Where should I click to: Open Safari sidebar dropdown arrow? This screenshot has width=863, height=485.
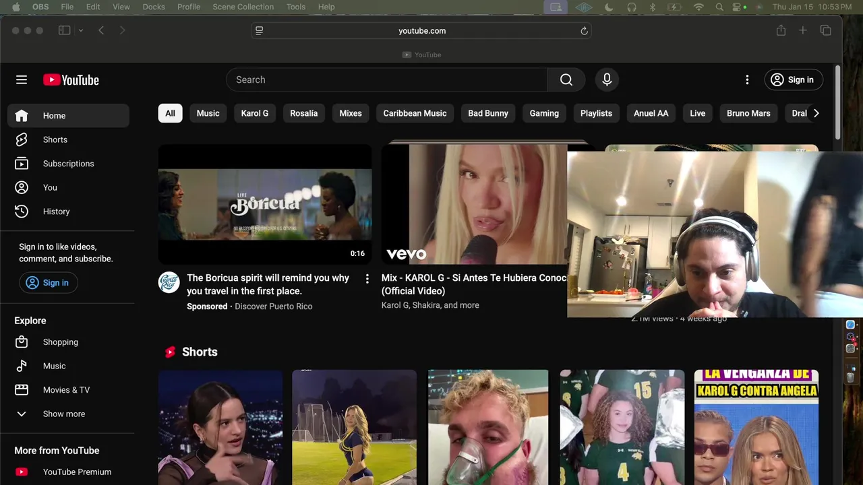(81, 30)
